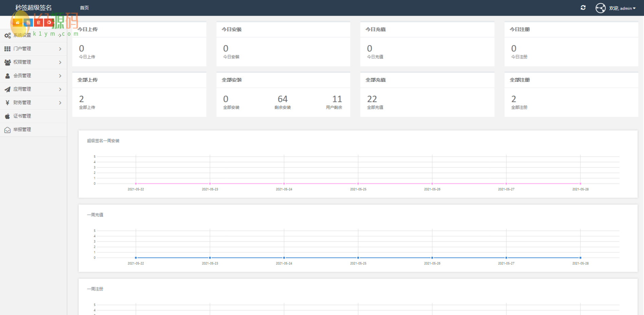Image resolution: width=644 pixels, height=315 pixels.
Task: Click the pink 2021-05-28 point in install chart
Action: click(x=581, y=183)
